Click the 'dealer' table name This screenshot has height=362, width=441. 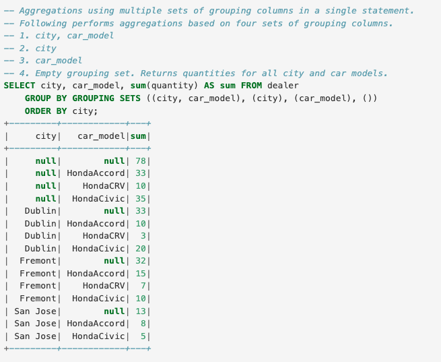click(283, 86)
